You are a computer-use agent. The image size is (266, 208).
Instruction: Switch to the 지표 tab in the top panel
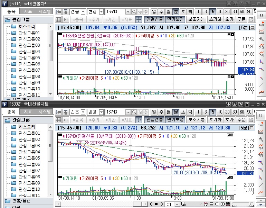(28, 11)
